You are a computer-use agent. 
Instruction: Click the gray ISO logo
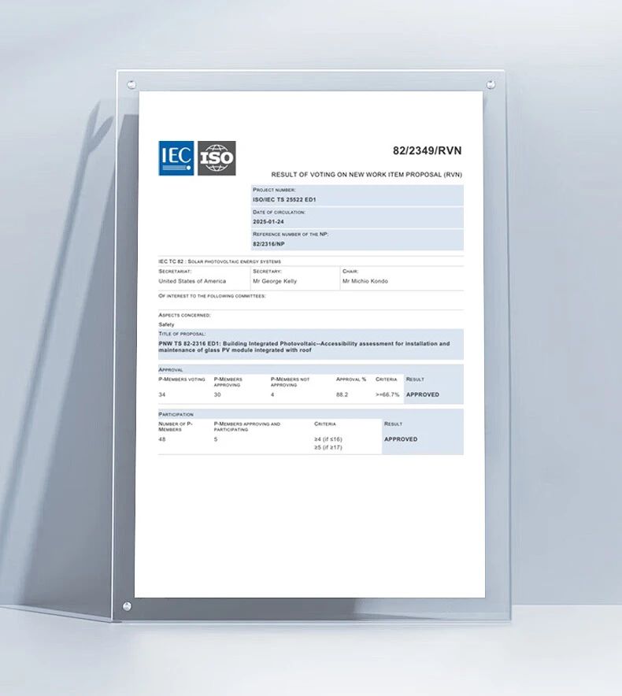click(x=217, y=158)
